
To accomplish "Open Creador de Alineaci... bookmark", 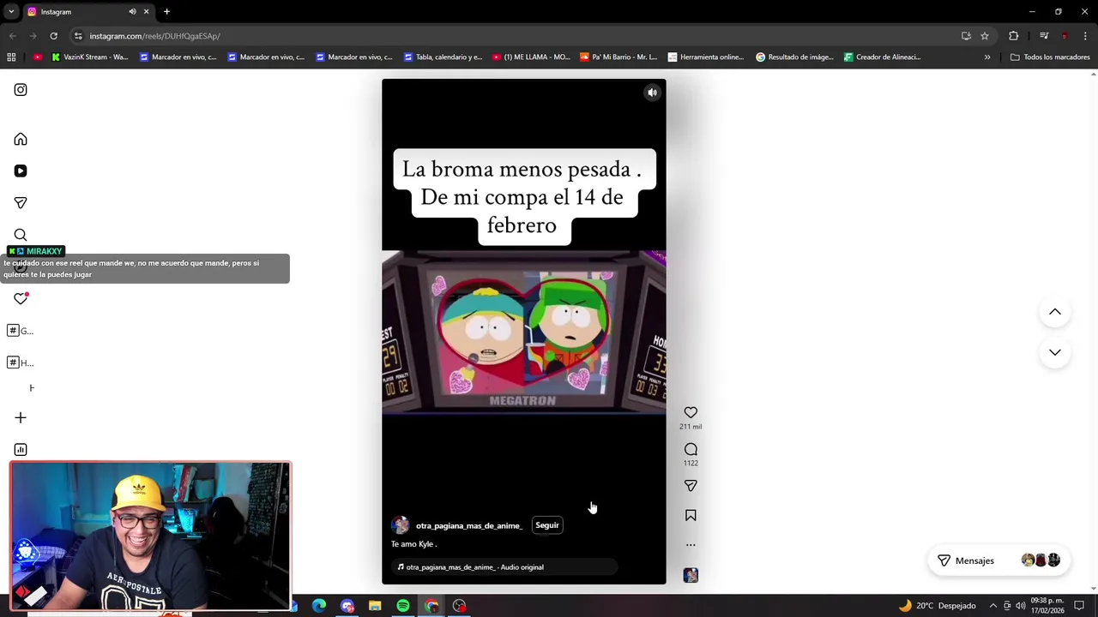I will point(883,57).
